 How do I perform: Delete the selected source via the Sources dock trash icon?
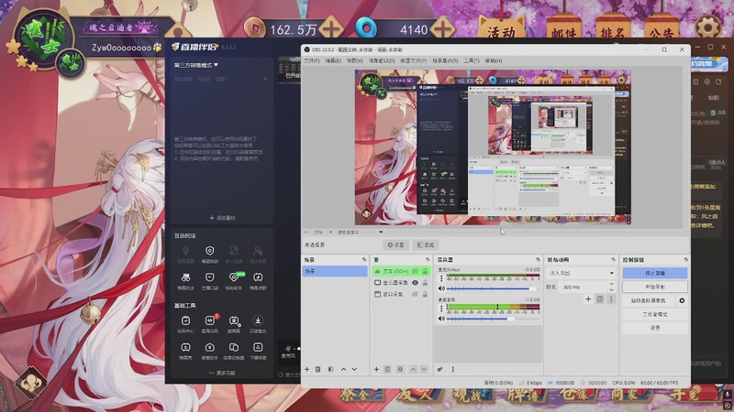(387, 369)
